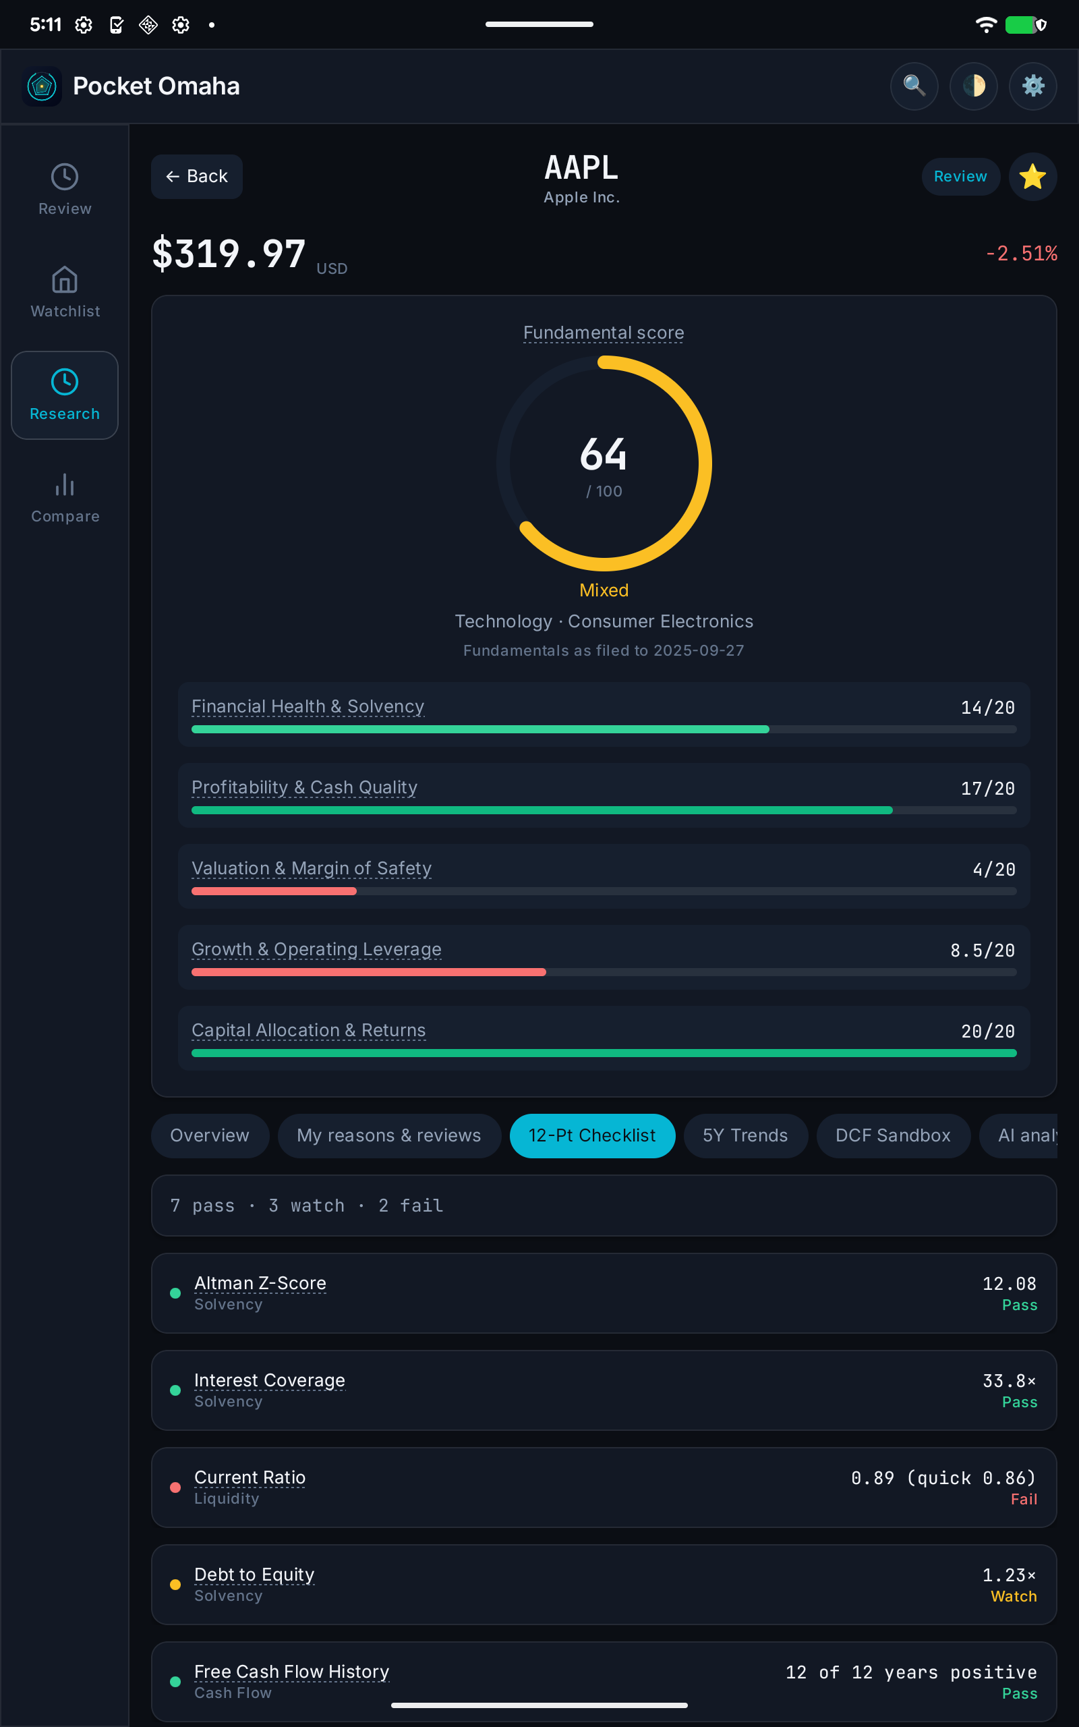Open My reasons & reviews tab
Image resolution: width=1079 pixels, height=1727 pixels.
click(389, 1135)
